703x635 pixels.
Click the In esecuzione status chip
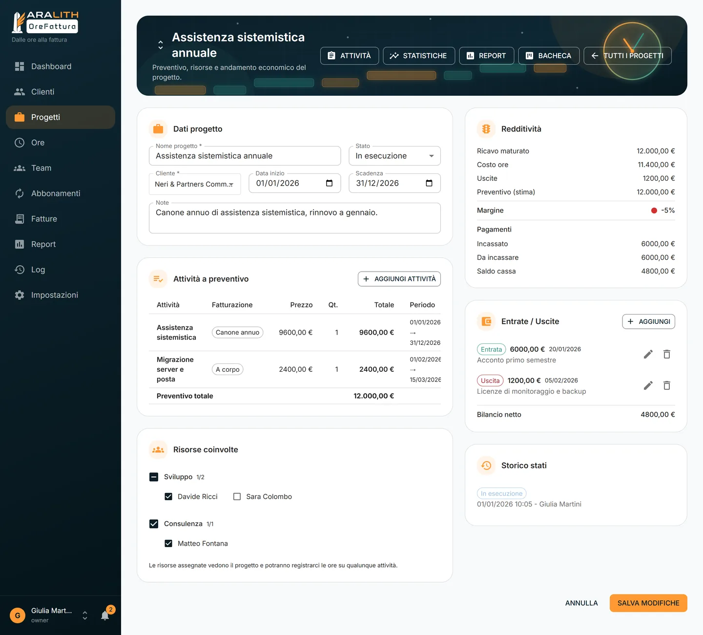tap(501, 493)
